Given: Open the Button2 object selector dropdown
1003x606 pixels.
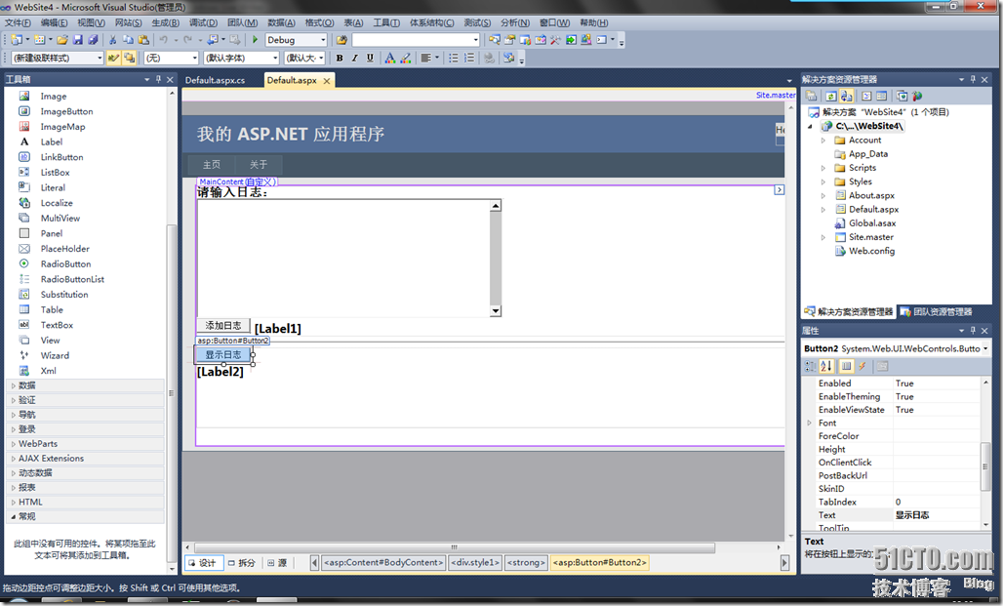Looking at the screenshot, I should click(x=985, y=348).
